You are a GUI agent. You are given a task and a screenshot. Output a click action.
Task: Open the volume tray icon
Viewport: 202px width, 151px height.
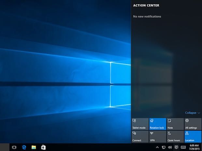click(170, 147)
